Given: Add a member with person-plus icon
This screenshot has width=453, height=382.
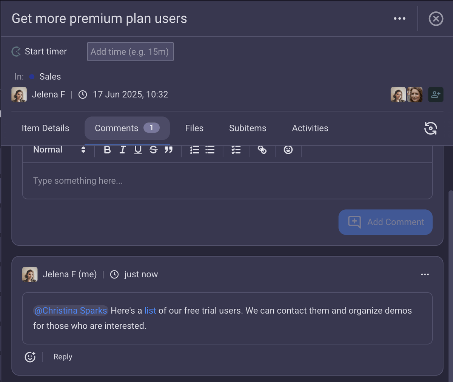Looking at the screenshot, I should point(436,94).
